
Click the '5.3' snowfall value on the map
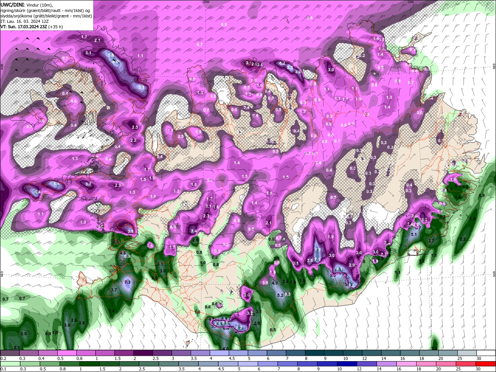point(290,67)
